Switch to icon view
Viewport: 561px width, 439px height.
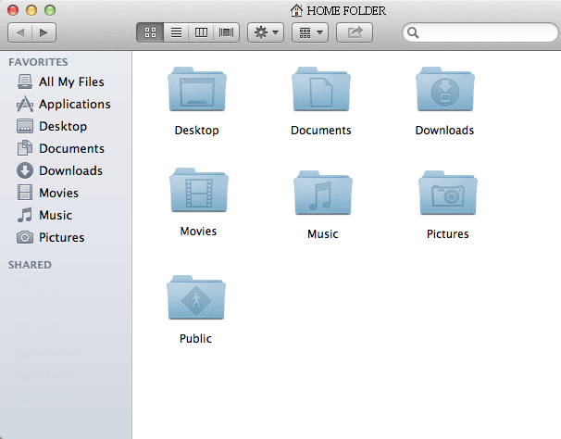(150, 32)
